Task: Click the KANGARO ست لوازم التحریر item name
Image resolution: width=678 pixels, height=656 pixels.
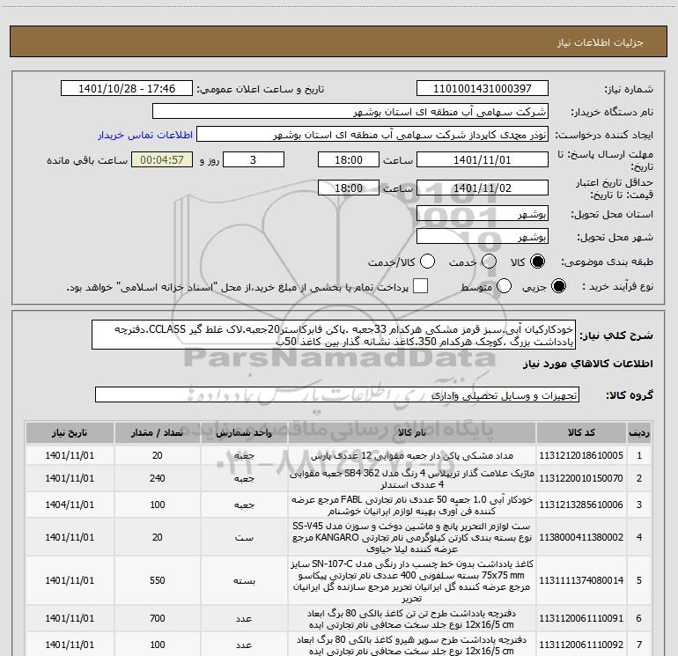Action: coord(412,537)
